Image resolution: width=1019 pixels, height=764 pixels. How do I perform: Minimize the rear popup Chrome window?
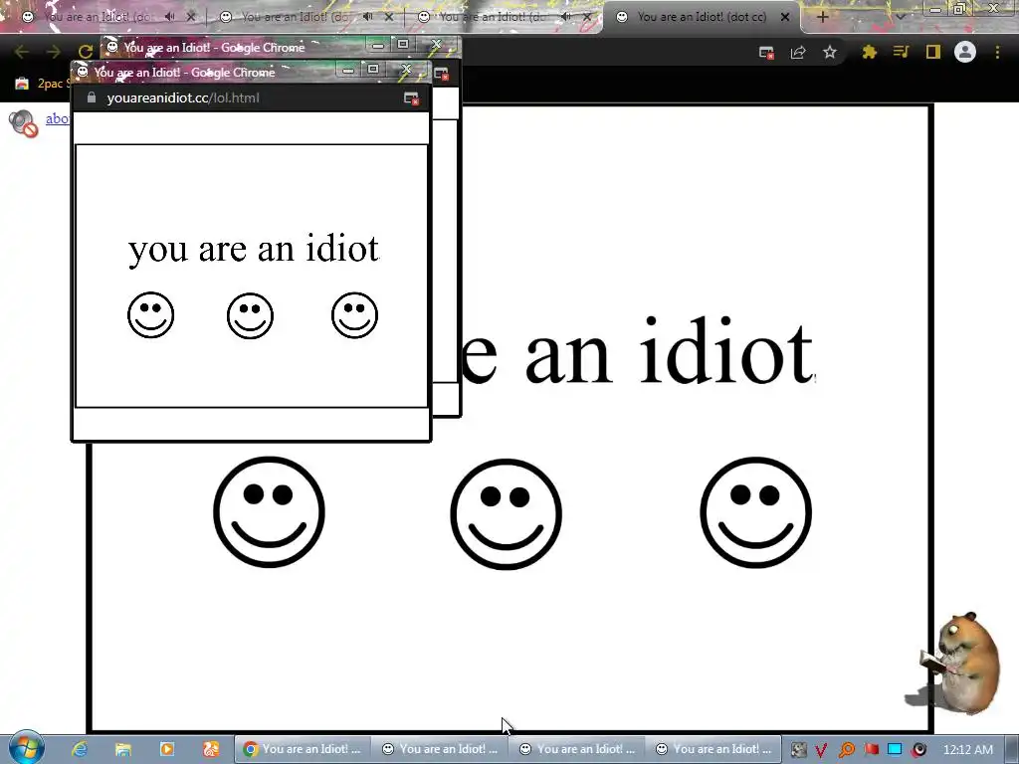tap(377, 45)
